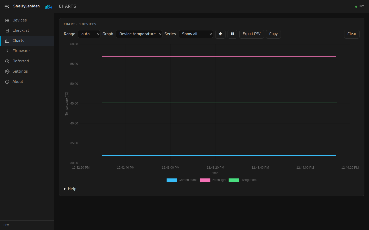Click the Settings gear icon
Viewport: 369px width, 230px height.
pos(7,72)
